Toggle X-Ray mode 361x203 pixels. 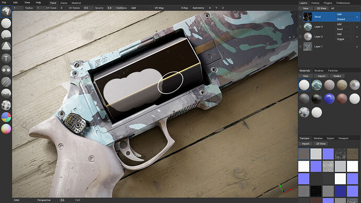pyautogui.click(x=184, y=8)
